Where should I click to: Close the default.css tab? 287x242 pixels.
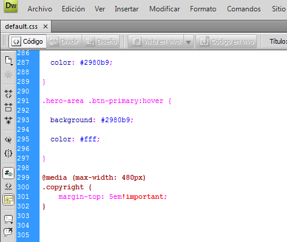[x=46, y=26]
